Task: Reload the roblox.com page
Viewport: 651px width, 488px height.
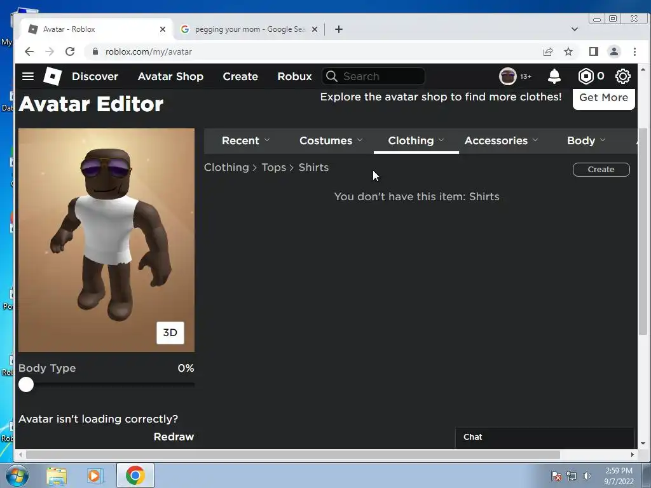Action: tap(70, 51)
